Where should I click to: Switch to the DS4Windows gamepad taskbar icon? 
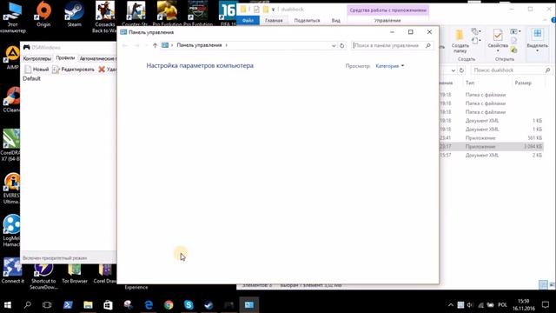pyautogui.click(x=228, y=305)
